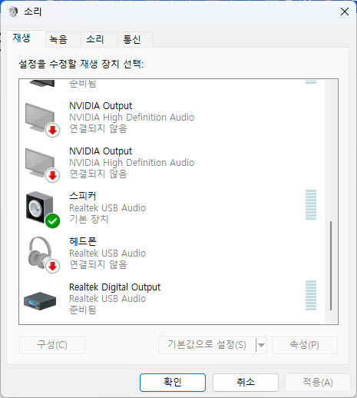Click the 확인 button
The width and height of the screenshot is (357, 398).
pyautogui.click(x=173, y=383)
